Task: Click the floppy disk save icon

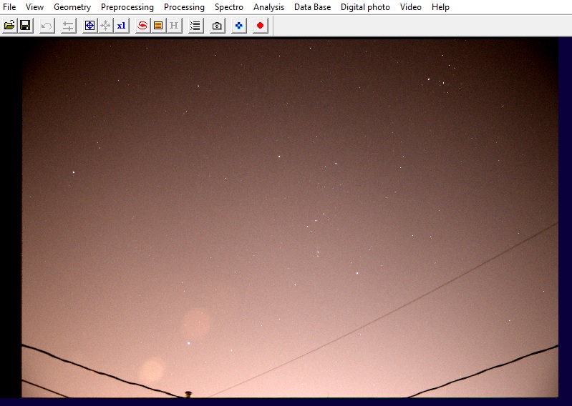Action: click(x=25, y=26)
